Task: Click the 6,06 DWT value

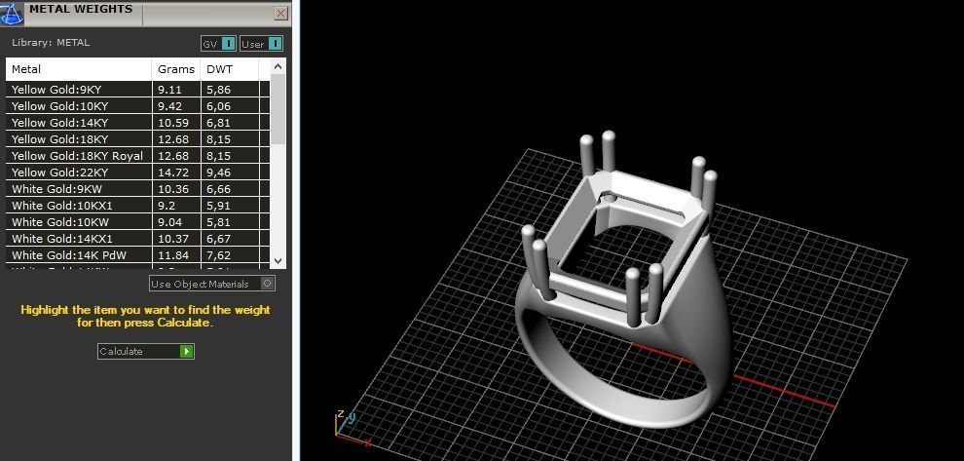Action: click(x=218, y=106)
